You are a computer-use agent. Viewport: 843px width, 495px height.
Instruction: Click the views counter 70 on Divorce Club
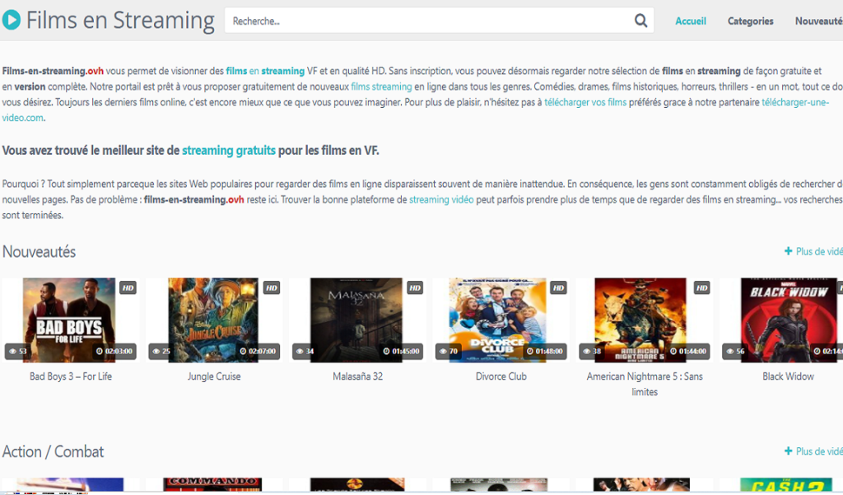(449, 352)
